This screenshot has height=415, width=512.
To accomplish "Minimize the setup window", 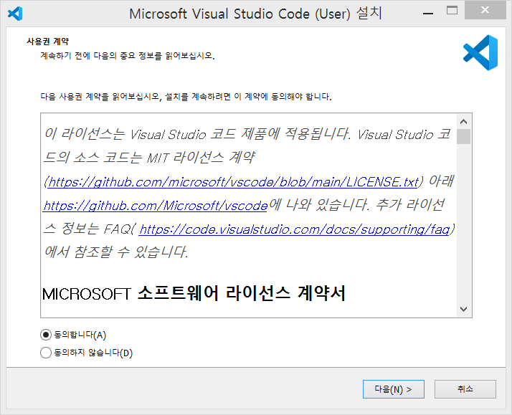I will [x=428, y=13].
